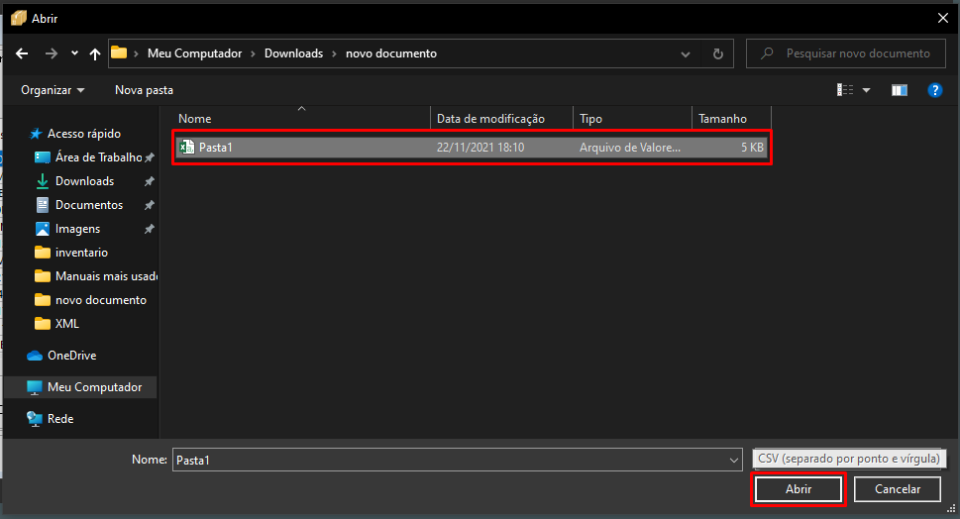Open OneDrive in the sidebar
The height and width of the screenshot is (519, 960).
coord(71,356)
